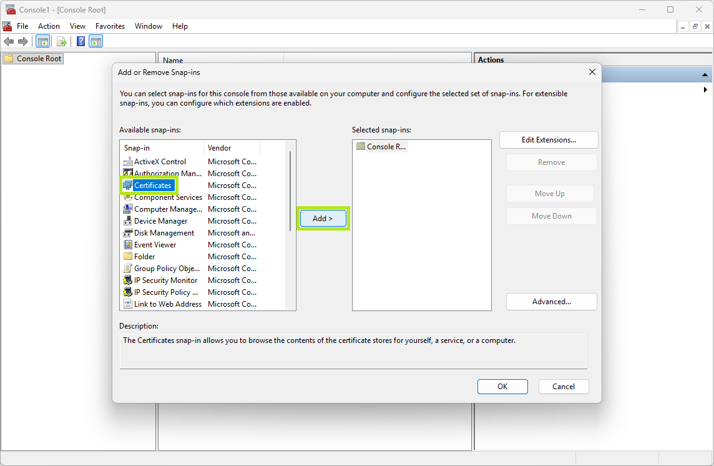
Task: Click the Move Down button
Action: point(552,216)
